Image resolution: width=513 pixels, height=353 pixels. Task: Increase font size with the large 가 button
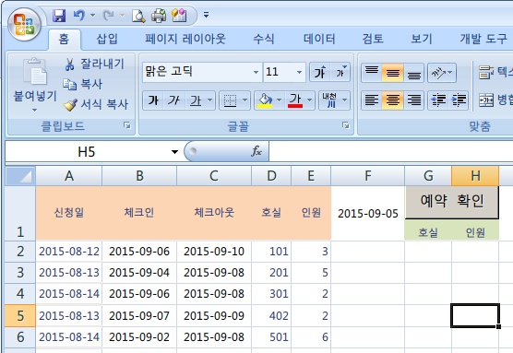320,72
